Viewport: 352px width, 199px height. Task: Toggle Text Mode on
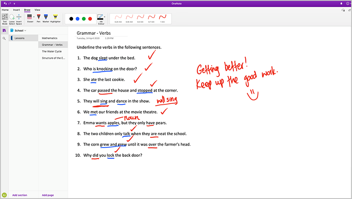tap(4, 18)
